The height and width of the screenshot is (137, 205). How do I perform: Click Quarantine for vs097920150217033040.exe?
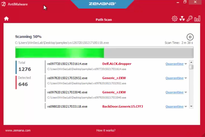175,92
